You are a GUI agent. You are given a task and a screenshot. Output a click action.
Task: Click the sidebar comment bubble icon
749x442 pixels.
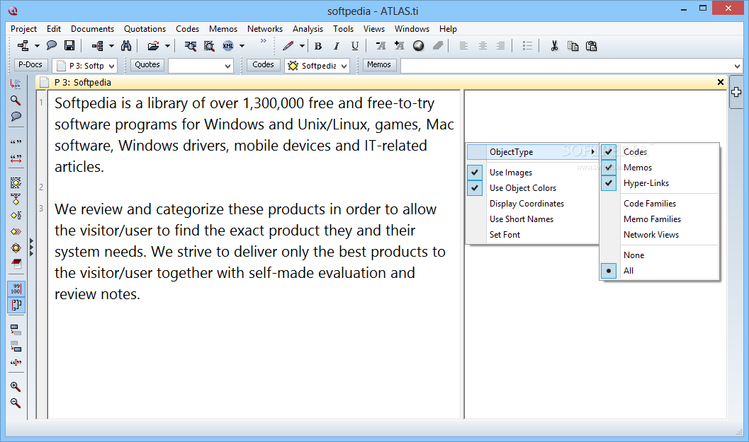tap(16, 117)
